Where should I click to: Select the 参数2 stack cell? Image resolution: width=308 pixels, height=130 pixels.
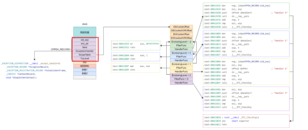point(85,74)
